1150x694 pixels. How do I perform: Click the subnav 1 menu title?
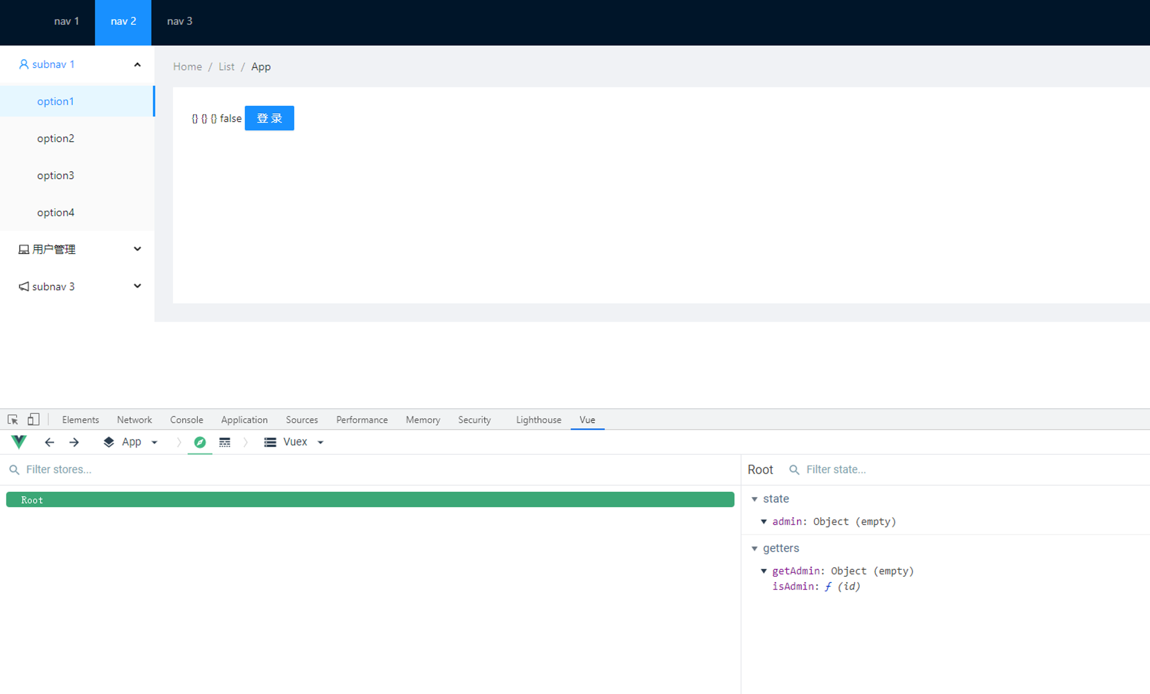pyautogui.click(x=53, y=64)
